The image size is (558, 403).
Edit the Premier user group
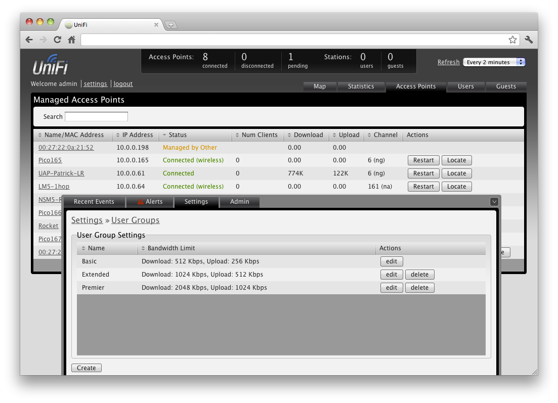click(x=392, y=288)
